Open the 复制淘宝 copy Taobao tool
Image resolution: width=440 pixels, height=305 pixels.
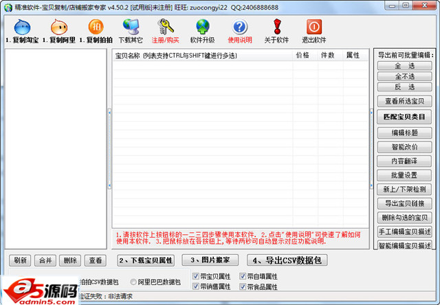(22, 31)
